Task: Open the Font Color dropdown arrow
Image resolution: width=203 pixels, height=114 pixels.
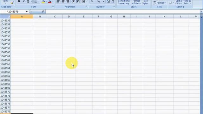Action: click(53, 1)
